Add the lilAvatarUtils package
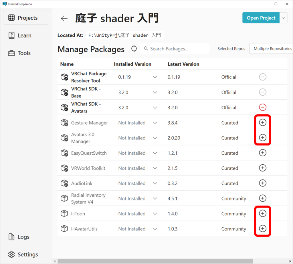The height and width of the screenshot is (264, 293). (262, 228)
